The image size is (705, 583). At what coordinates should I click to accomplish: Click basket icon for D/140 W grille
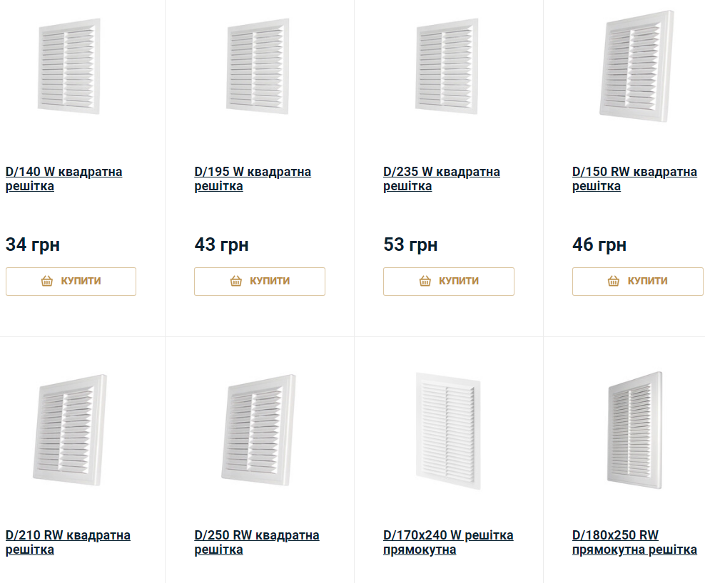tap(47, 282)
